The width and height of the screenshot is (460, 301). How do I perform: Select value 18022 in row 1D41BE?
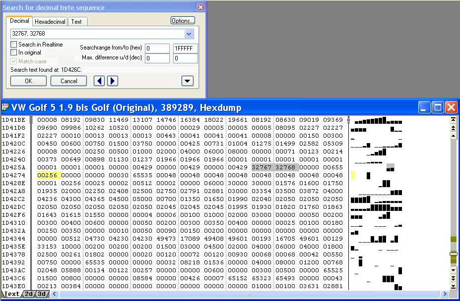(214, 120)
